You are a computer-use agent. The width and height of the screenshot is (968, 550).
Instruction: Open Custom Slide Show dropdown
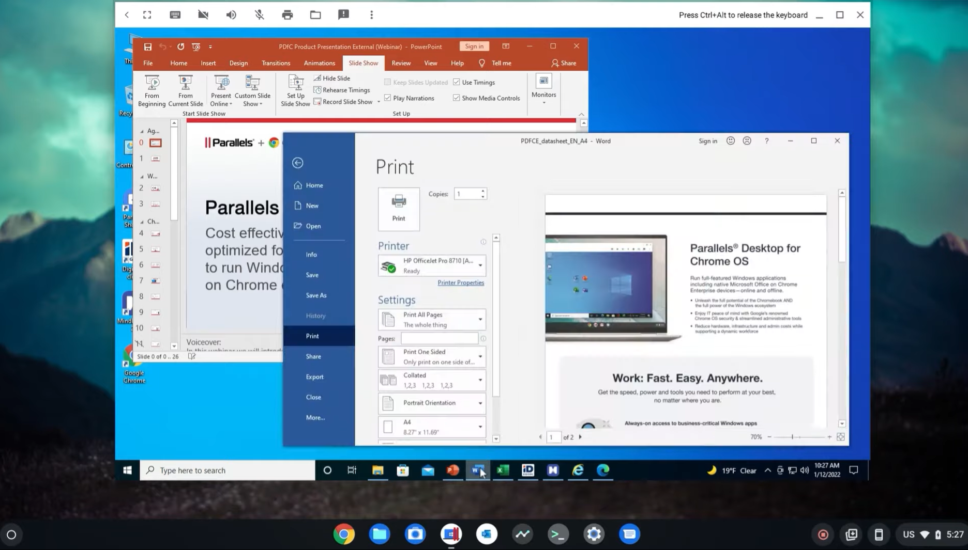pyautogui.click(x=252, y=91)
